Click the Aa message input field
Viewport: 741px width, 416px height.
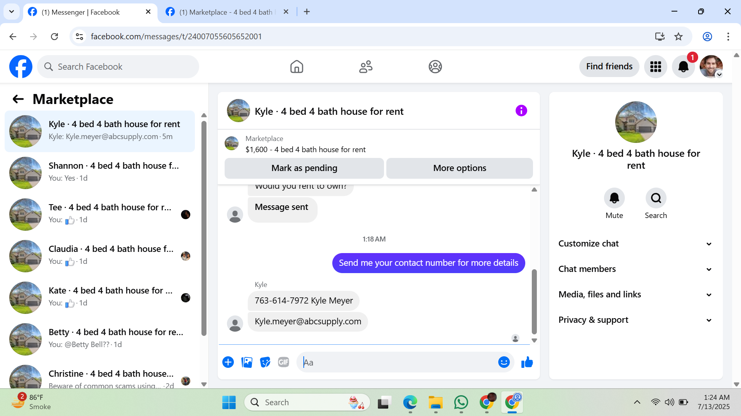point(398,362)
